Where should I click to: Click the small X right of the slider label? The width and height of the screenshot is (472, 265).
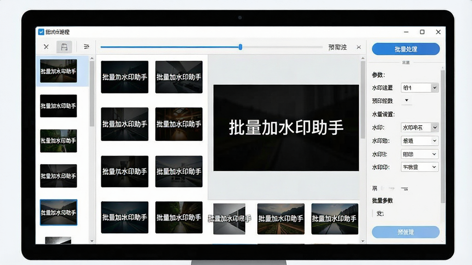pos(359,47)
